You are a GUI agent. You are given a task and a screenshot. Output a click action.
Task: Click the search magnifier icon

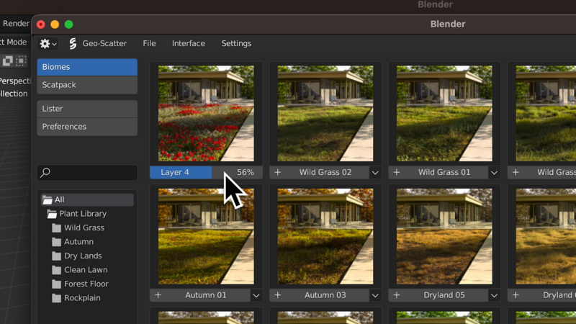pos(45,172)
